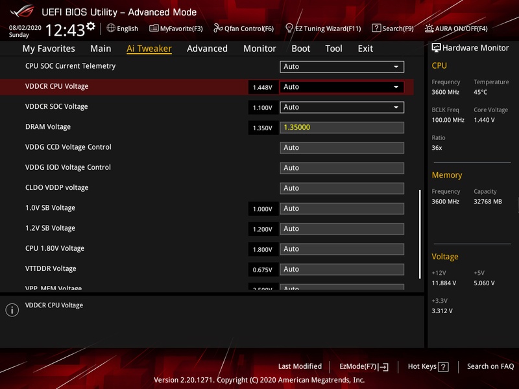Click the settings list scrollbar thumb
The width and height of the screenshot is (519, 389).
[420, 234]
